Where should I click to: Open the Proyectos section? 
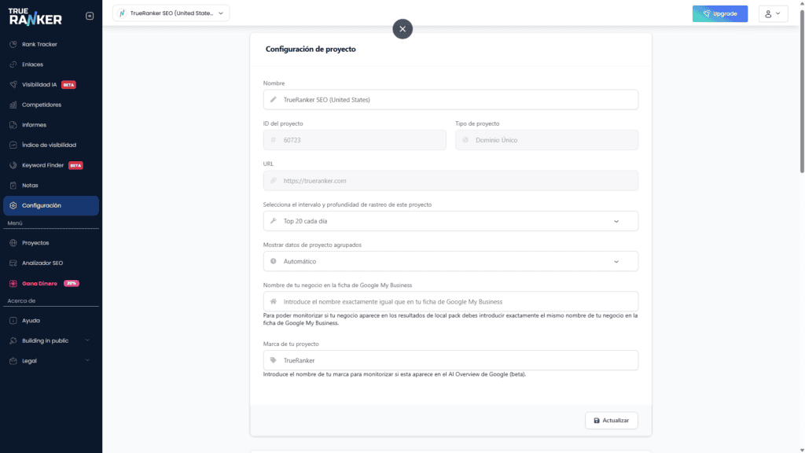pos(35,242)
